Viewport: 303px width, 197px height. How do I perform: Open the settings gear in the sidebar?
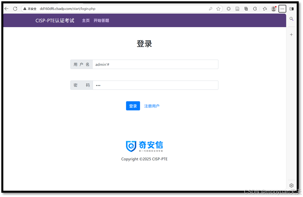click(291, 185)
